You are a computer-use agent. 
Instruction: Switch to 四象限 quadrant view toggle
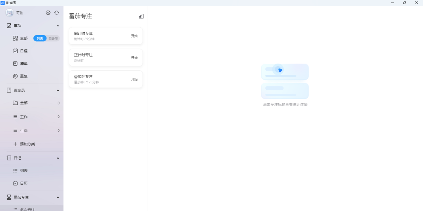tap(53, 38)
